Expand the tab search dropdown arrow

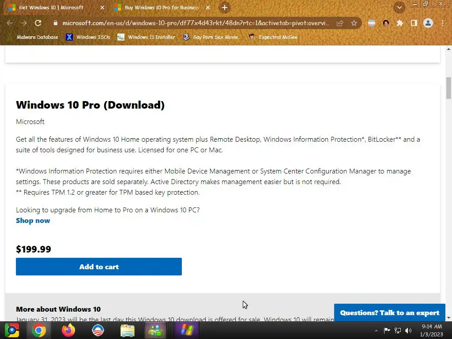pos(399,8)
